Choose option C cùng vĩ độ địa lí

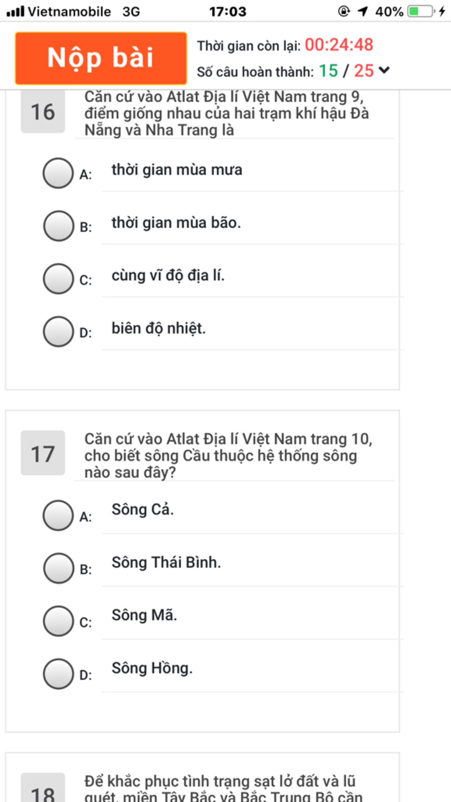[58, 279]
